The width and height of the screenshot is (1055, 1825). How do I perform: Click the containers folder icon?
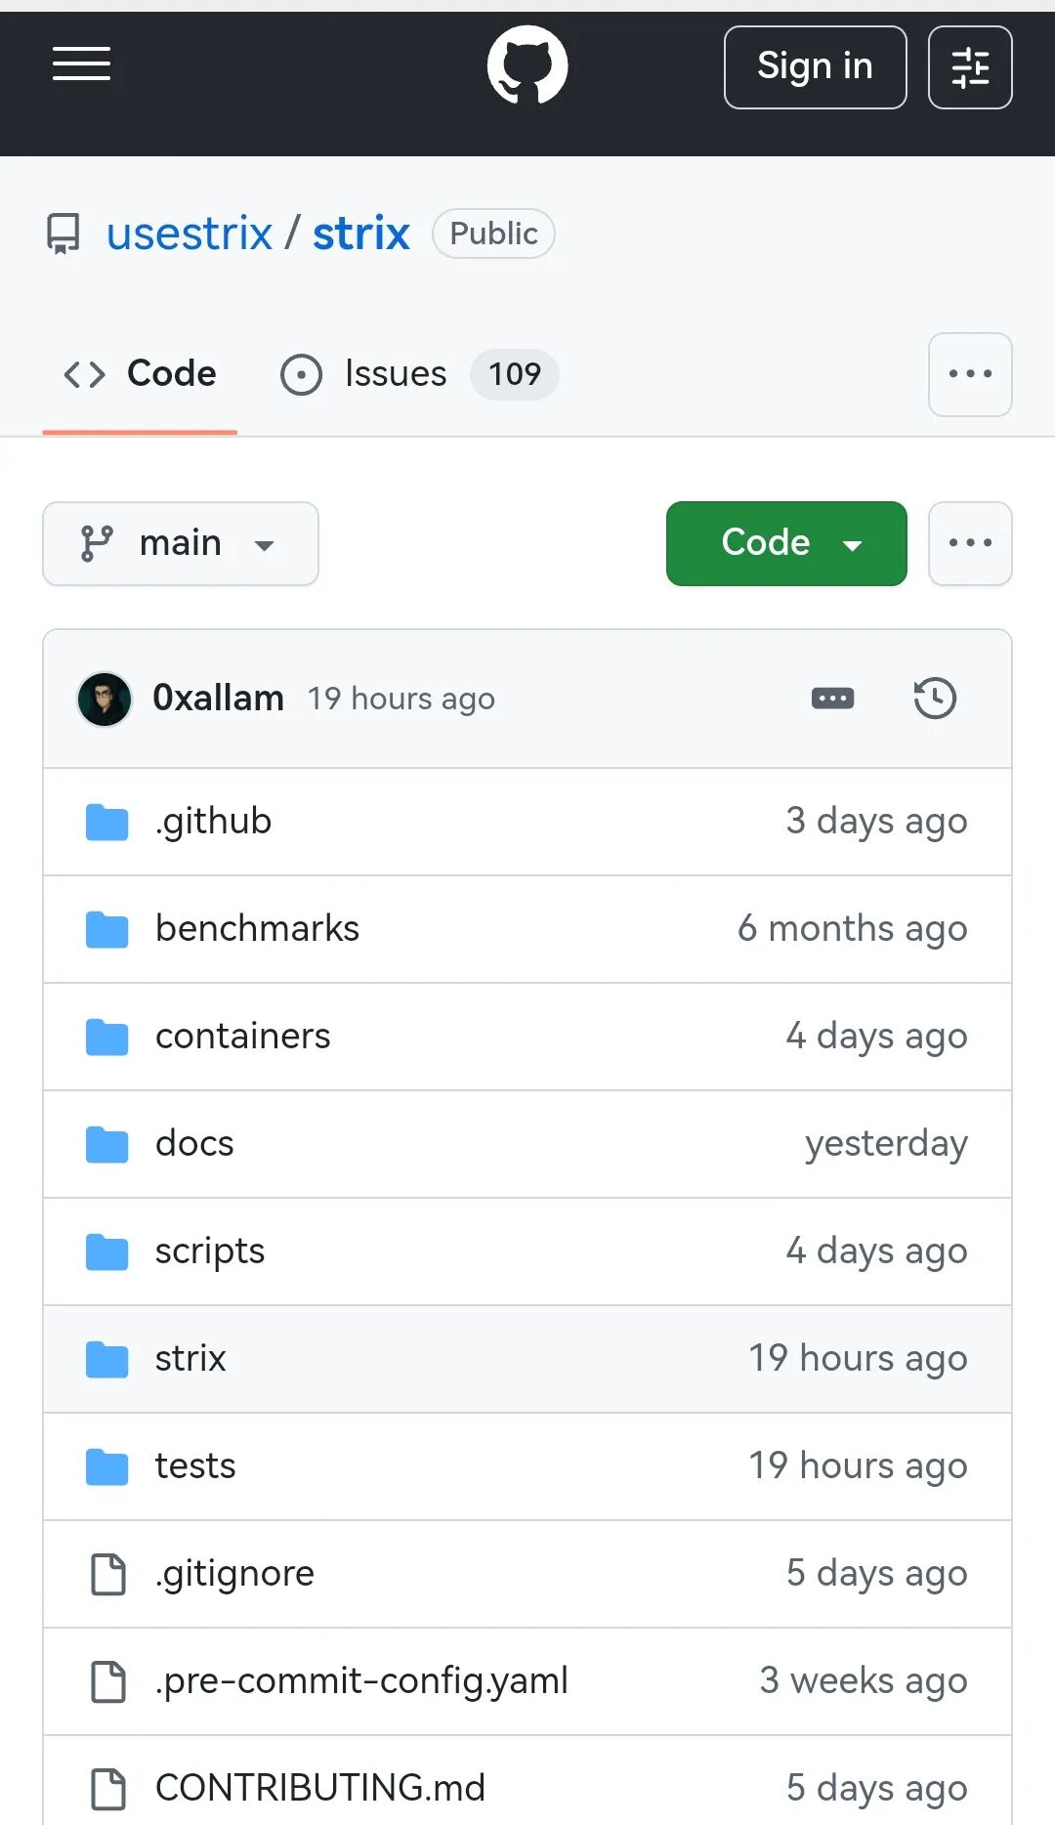(107, 1038)
